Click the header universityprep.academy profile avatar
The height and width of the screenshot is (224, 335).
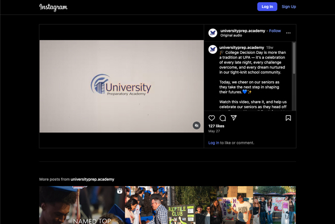pyautogui.click(x=213, y=33)
